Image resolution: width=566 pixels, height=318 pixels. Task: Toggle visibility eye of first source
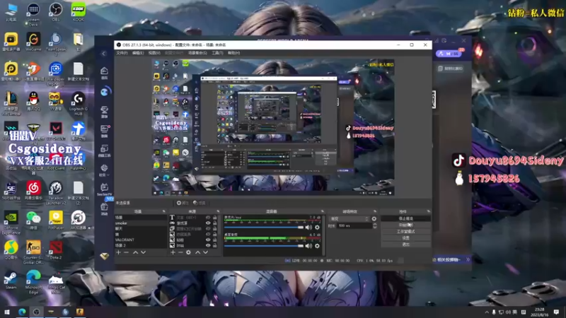click(x=207, y=218)
